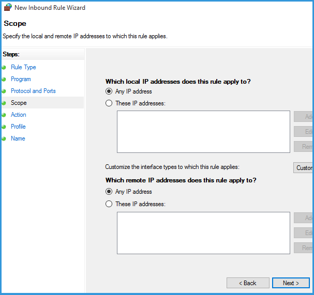Jump to the Action step

pyautogui.click(x=19, y=115)
